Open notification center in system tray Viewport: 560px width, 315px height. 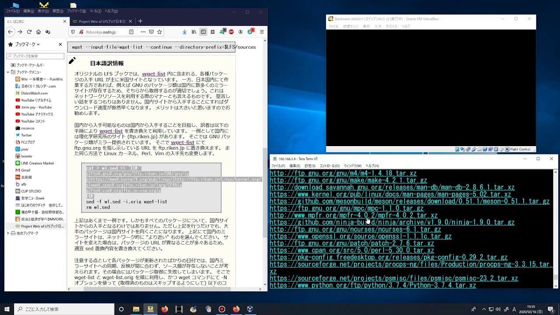click(x=551, y=309)
